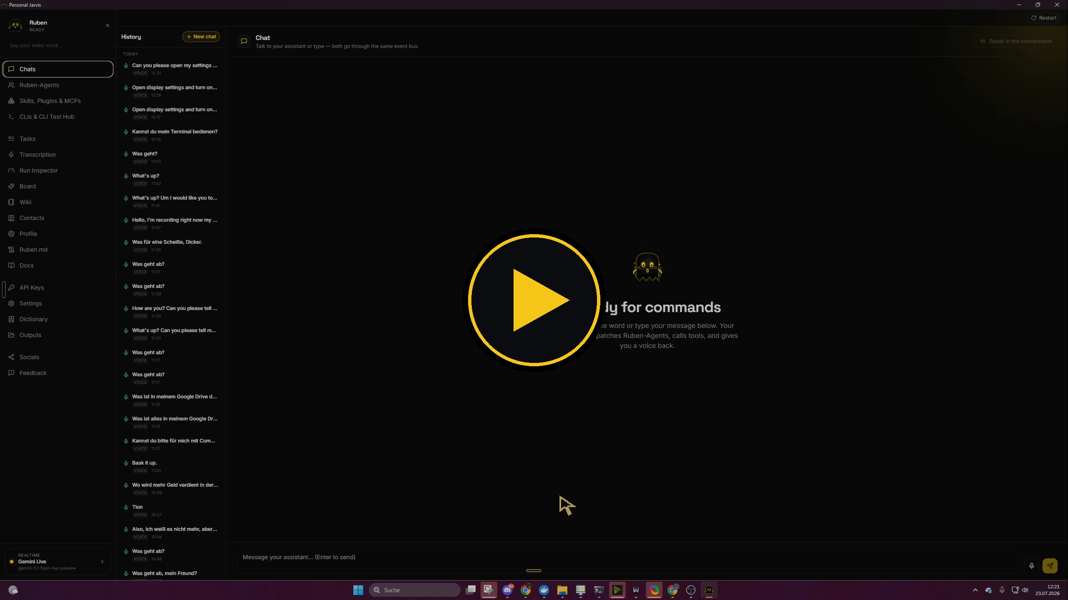Click the Docker icon in the taskbar
Viewport: 1068px width, 600px height.
coord(544,590)
